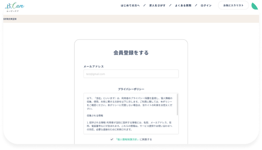Open the 求人をさがす menu item
The height and width of the screenshot is (150, 262).
157,6
